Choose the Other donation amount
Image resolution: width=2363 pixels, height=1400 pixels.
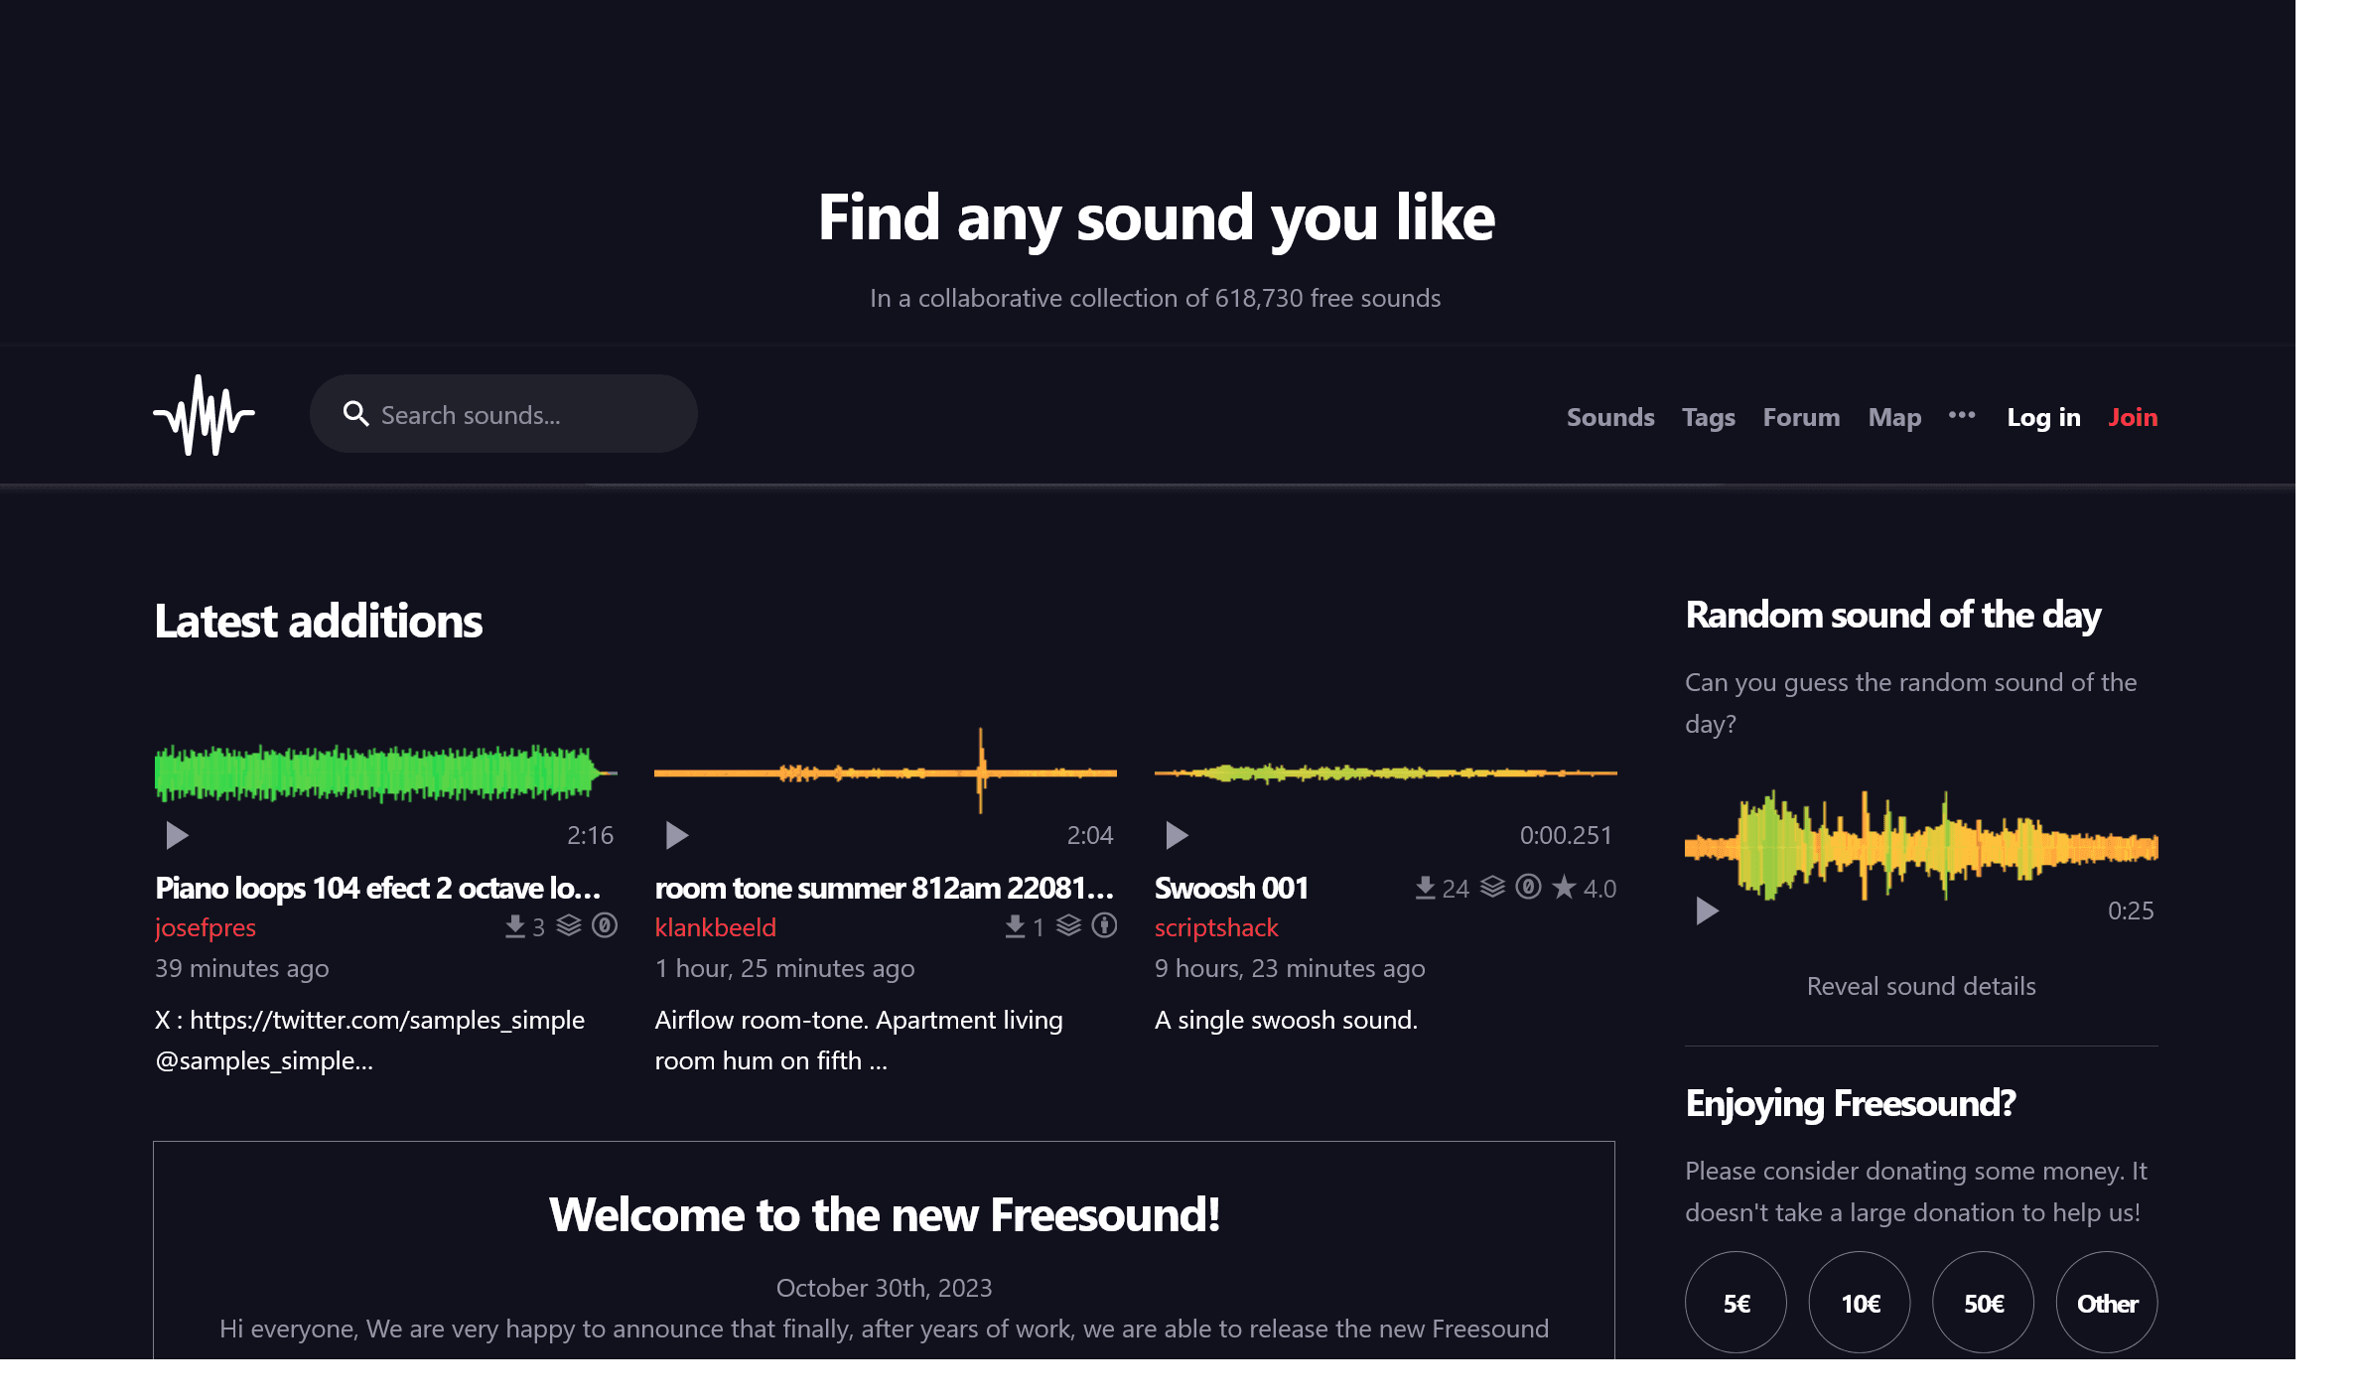coord(2107,1303)
